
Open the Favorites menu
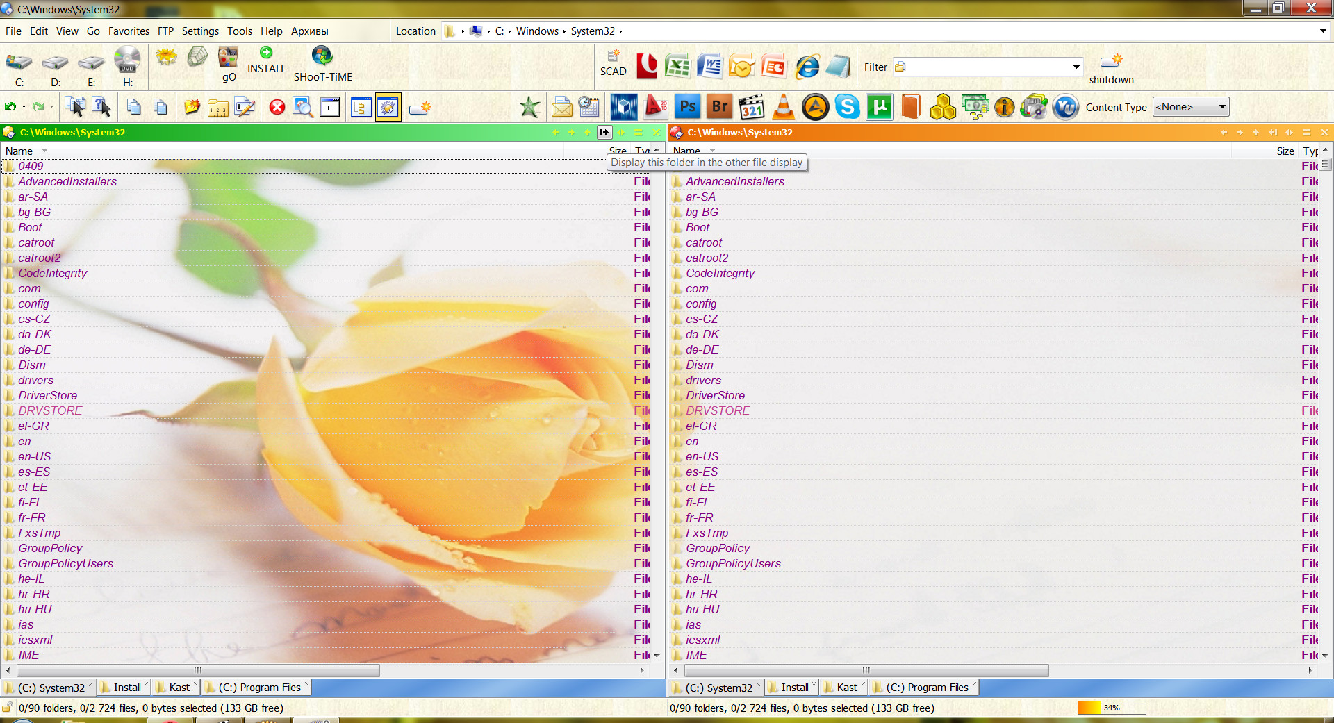tap(129, 31)
